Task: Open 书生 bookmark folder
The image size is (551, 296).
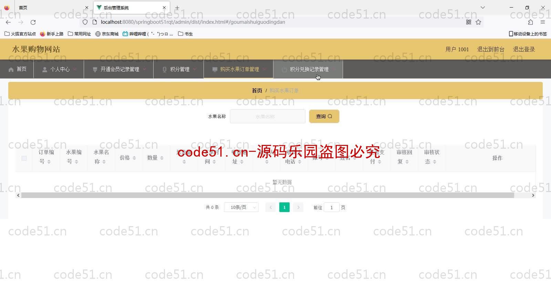Action: click(x=186, y=34)
